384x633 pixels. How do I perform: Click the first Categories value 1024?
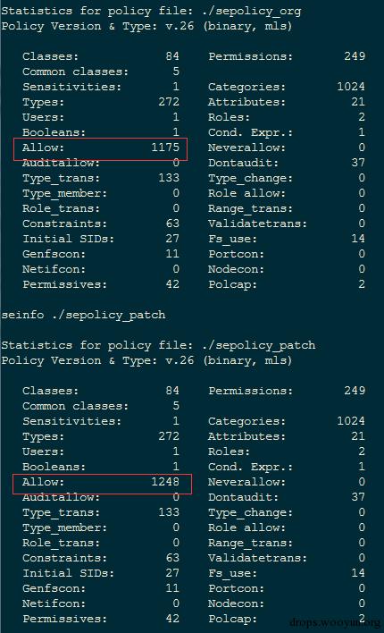[x=351, y=87]
